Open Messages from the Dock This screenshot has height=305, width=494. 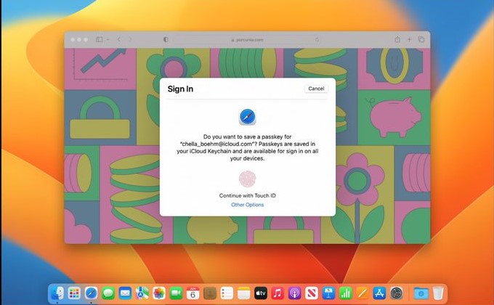108,293
